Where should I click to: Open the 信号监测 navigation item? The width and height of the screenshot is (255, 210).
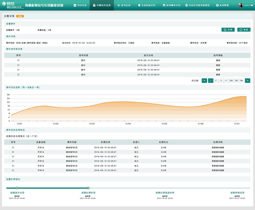[x=124, y=6]
